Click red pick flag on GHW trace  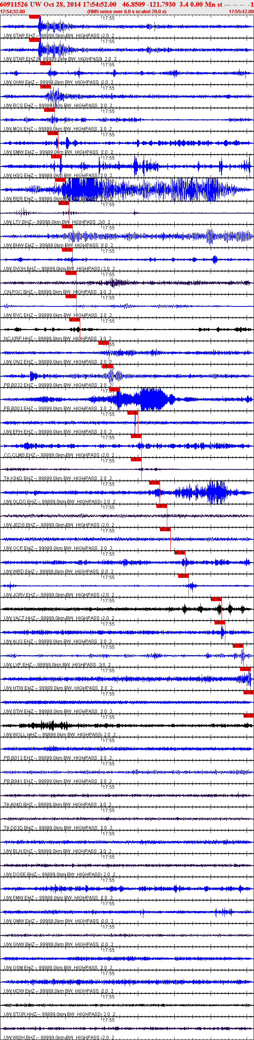click(x=45, y=63)
